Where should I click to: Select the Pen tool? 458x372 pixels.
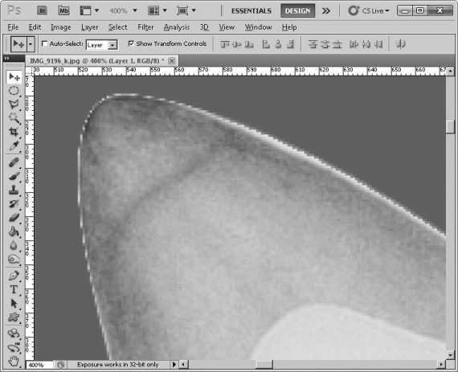click(14, 276)
